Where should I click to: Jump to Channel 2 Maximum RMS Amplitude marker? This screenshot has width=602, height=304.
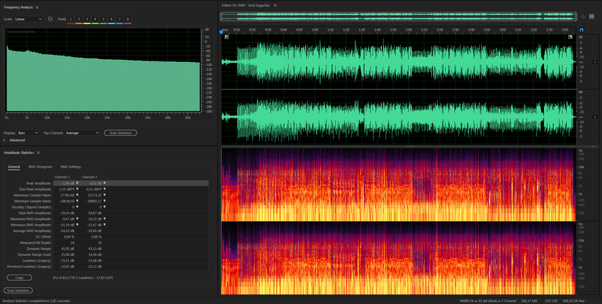point(105,219)
